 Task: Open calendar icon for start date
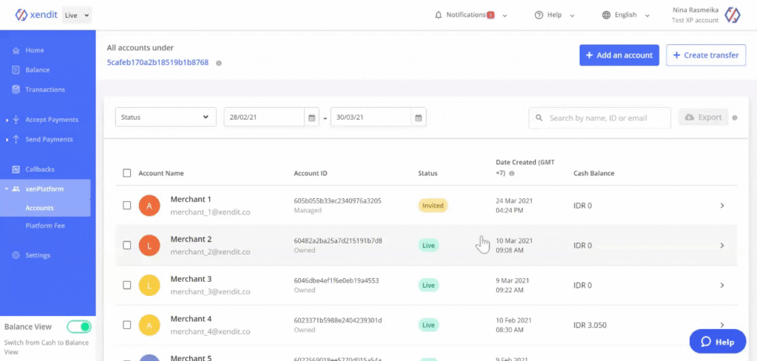tap(312, 118)
